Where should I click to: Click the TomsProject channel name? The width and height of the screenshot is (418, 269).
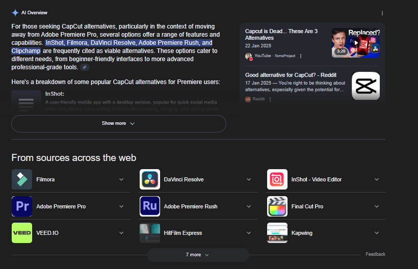[x=285, y=56]
